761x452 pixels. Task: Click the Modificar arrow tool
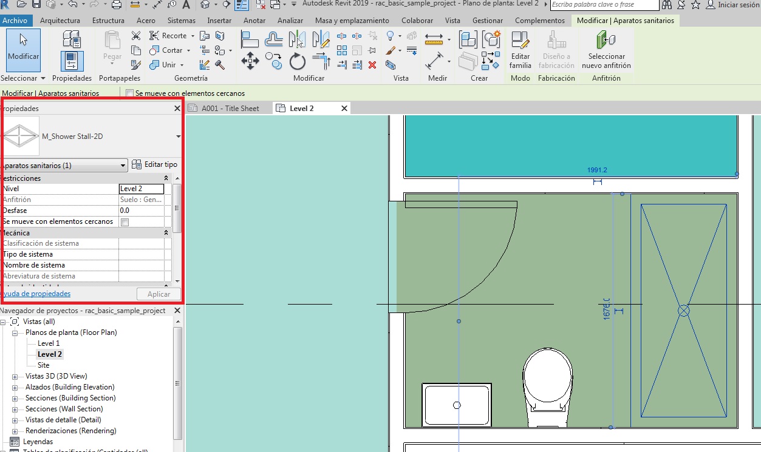(x=23, y=50)
